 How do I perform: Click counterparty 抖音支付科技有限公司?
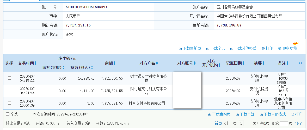(x=147, y=103)
